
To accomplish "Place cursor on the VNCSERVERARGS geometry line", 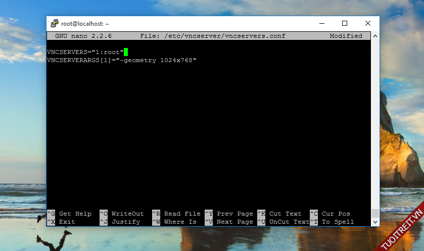I will pyautogui.click(x=121, y=60).
